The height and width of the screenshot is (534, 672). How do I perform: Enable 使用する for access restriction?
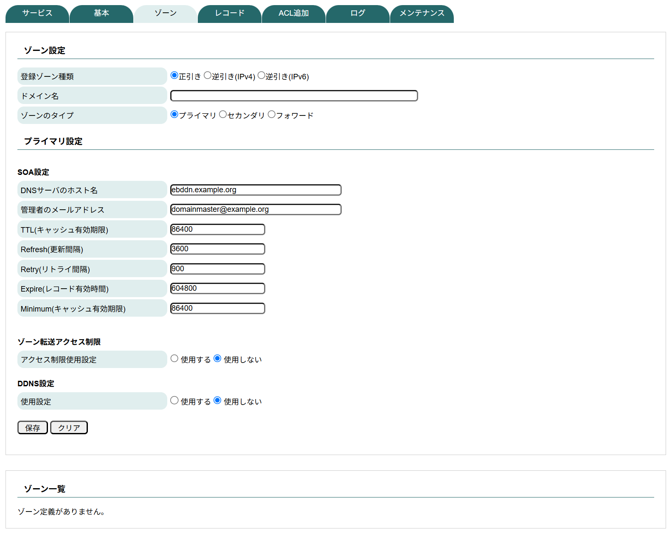tap(174, 359)
